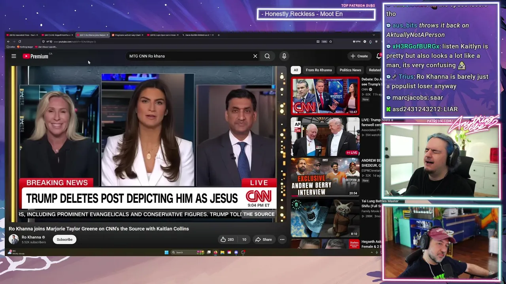Like the video (283 likes)
The width and height of the screenshot is (506, 284).
click(227, 239)
